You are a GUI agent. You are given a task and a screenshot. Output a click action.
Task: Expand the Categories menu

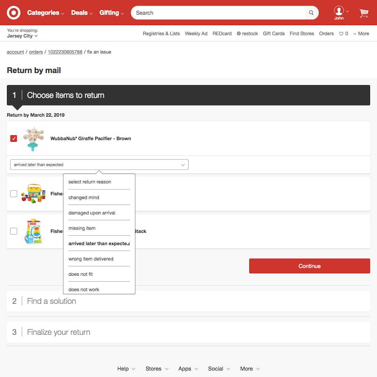tap(45, 13)
